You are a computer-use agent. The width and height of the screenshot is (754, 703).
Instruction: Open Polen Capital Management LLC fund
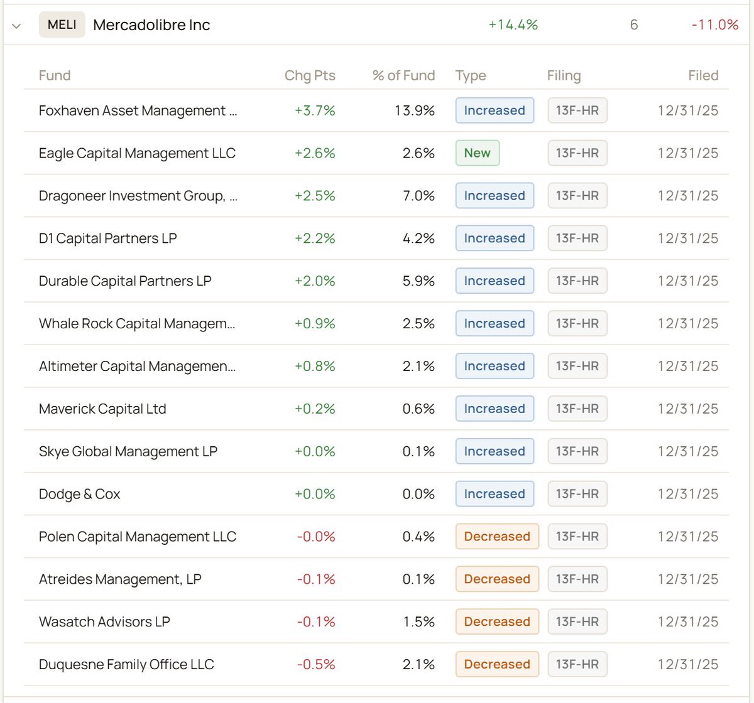(138, 537)
